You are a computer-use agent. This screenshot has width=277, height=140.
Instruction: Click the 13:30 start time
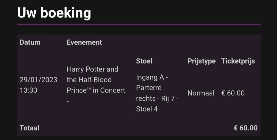click(x=28, y=91)
